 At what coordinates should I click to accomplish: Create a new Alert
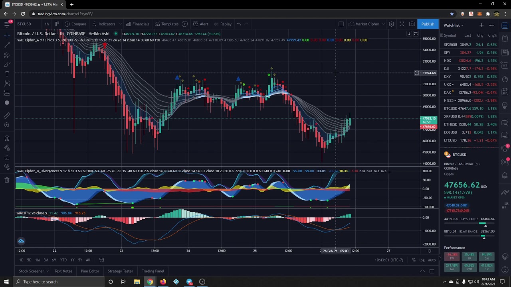(x=200, y=24)
